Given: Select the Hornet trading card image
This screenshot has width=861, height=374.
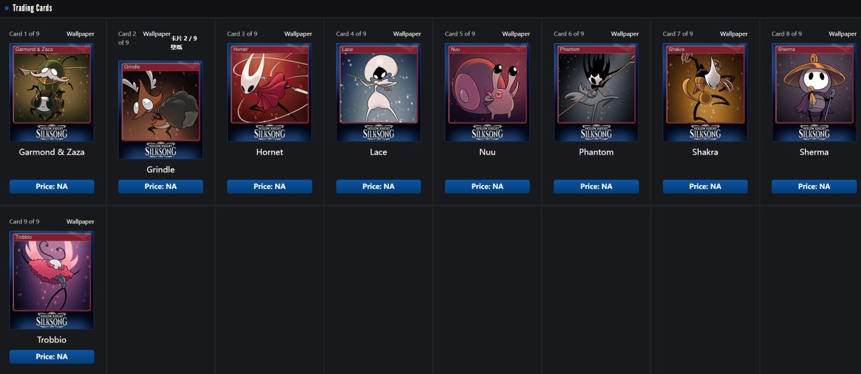Looking at the screenshot, I should pos(270,93).
